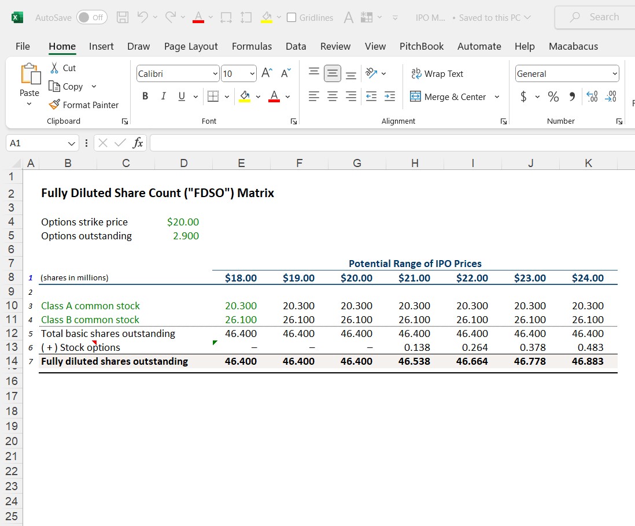Image resolution: width=635 pixels, height=526 pixels.
Task: Click the Comma Style icon
Action: [573, 97]
